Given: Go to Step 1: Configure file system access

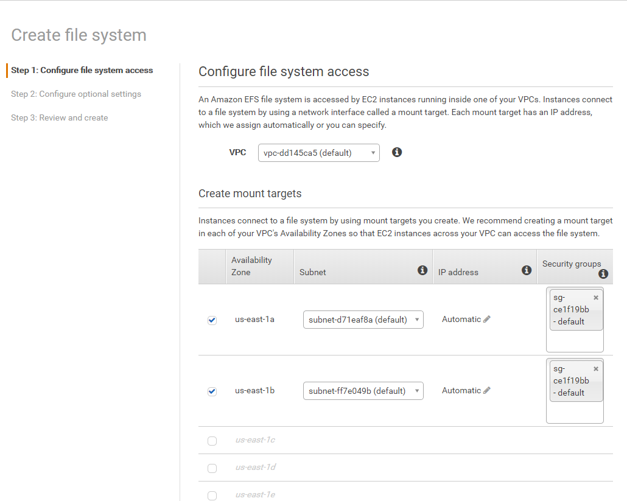Looking at the screenshot, I should (82, 70).
